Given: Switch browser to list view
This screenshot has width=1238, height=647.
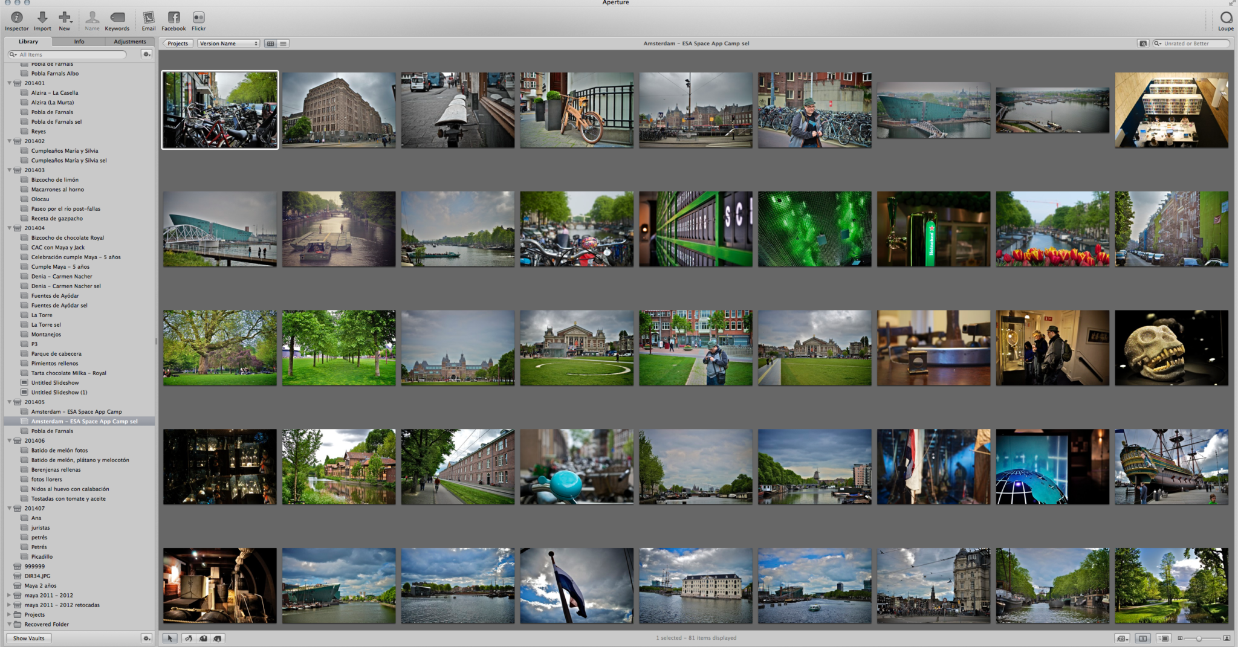Looking at the screenshot, I should point(283,43).
